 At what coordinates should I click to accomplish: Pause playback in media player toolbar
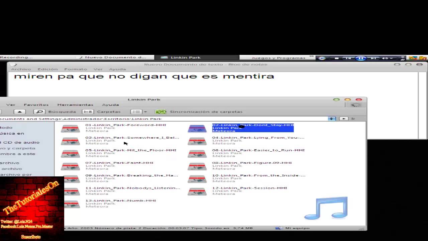[x=360, y=58]
